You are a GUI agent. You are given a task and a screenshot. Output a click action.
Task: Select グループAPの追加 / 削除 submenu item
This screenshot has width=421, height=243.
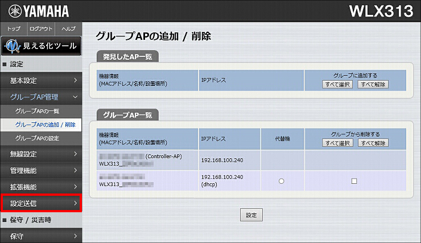click(x=41, y=125)
